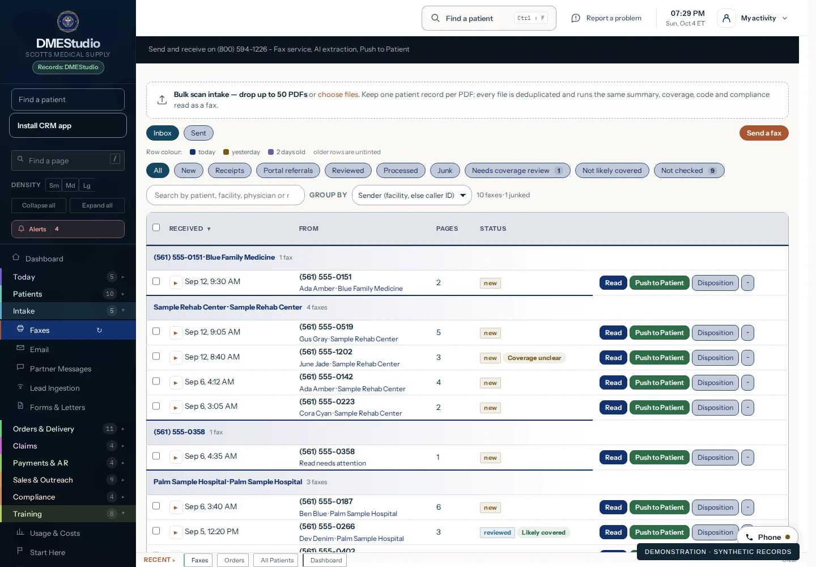Select checkbox for Sep 12, 8:40 AM fax
The width and height of the screenshot is (816, 567).
pyautogui.click(x=156, y=356)
